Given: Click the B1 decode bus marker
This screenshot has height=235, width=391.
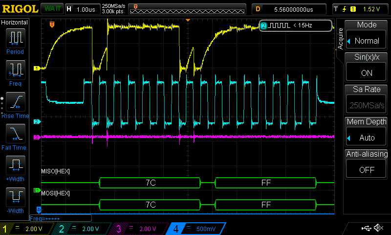Looking at the screenshot, I should click(x=37, y=190).
